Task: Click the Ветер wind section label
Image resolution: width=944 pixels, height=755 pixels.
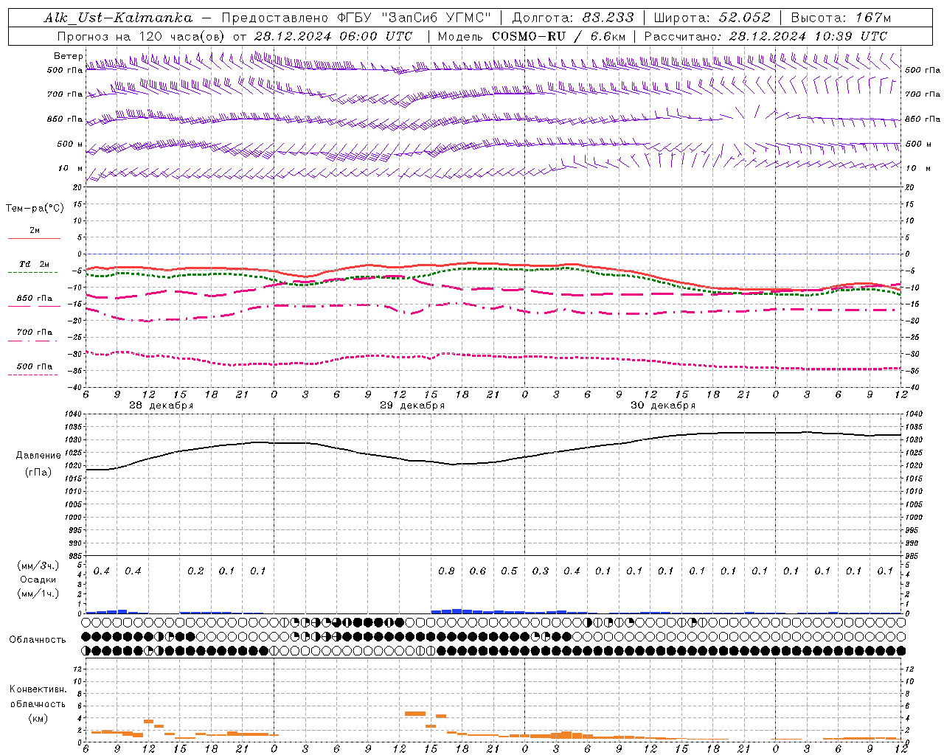Action: (x=68, y=56)
